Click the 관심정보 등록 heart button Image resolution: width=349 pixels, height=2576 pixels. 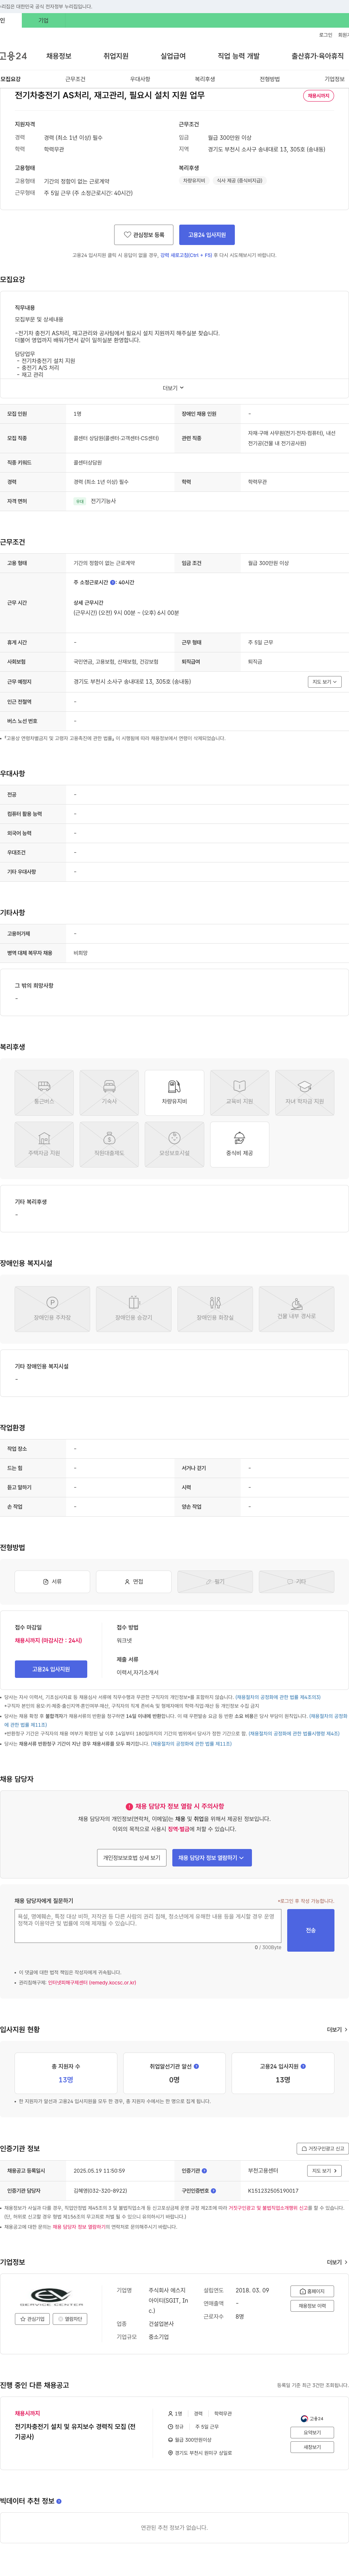coord(144,235)
